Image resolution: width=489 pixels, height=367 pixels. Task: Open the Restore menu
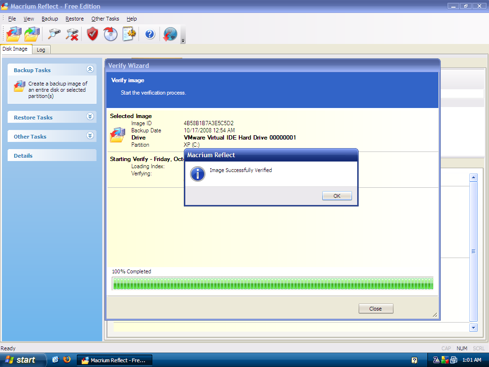click(x=74, y=19)
